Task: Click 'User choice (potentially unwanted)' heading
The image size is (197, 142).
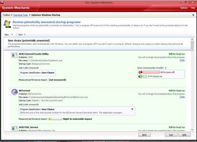Action: pos(29,41)
